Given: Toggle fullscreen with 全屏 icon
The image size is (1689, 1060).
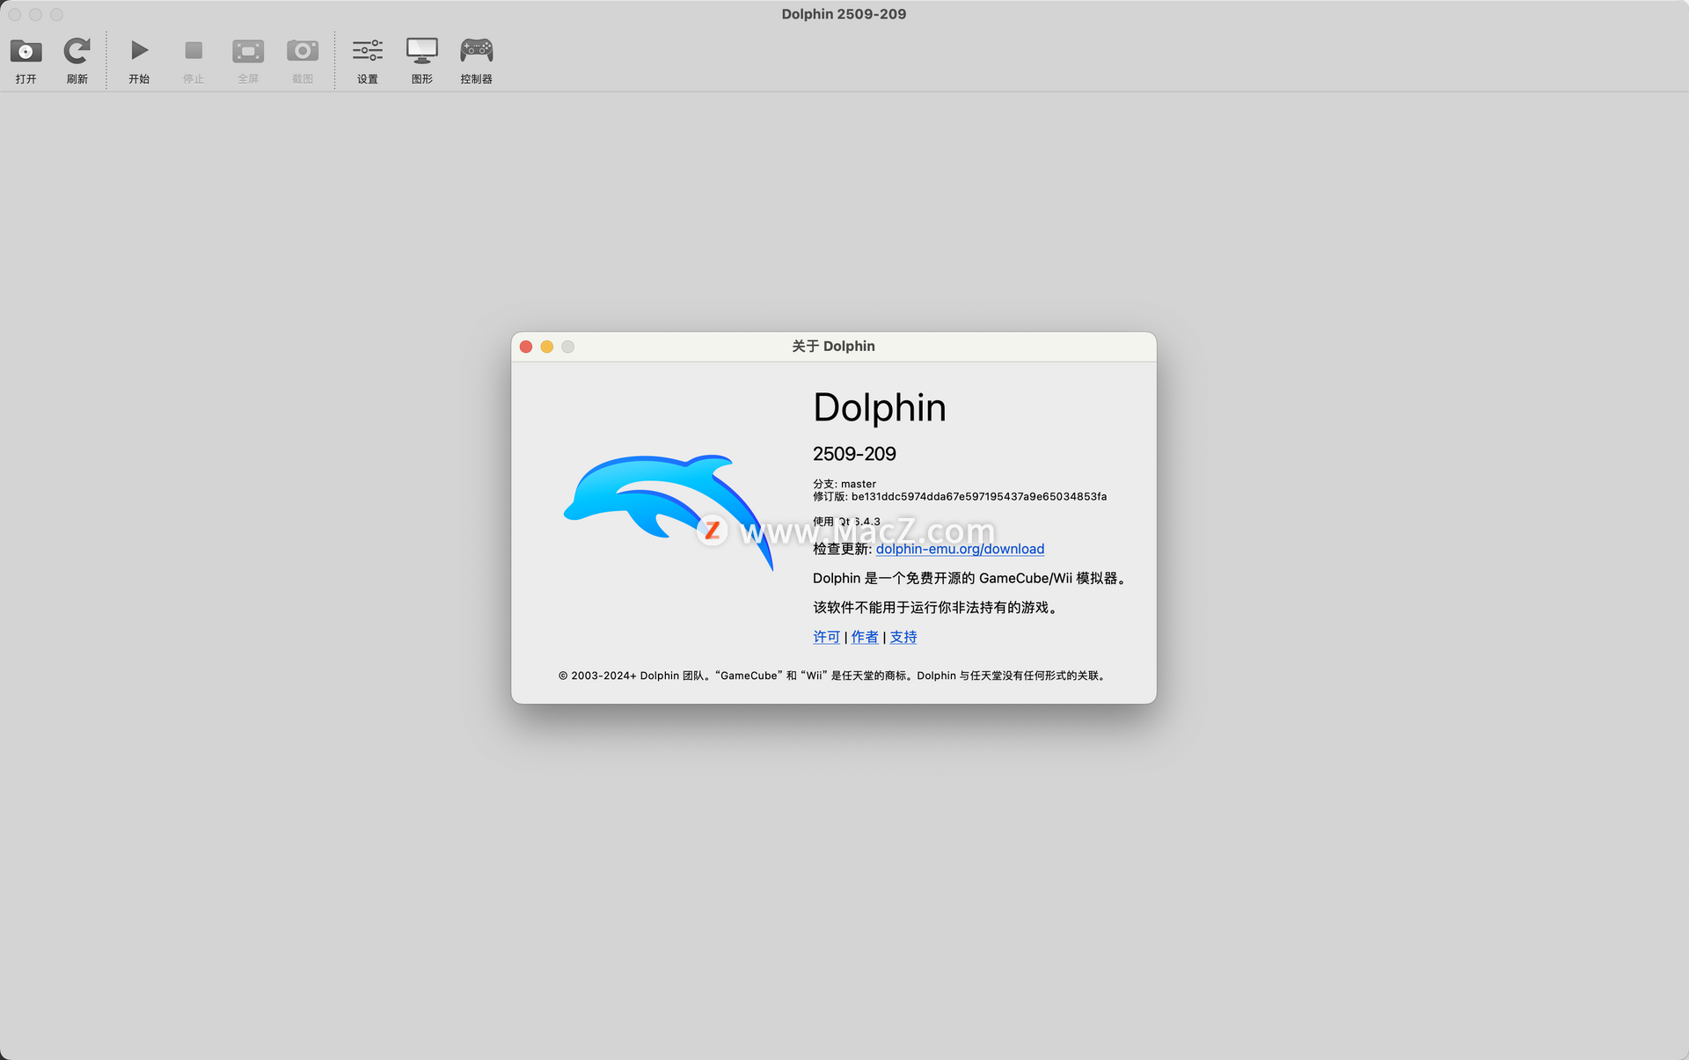Looking at the screenshot, I should point(248,52).
